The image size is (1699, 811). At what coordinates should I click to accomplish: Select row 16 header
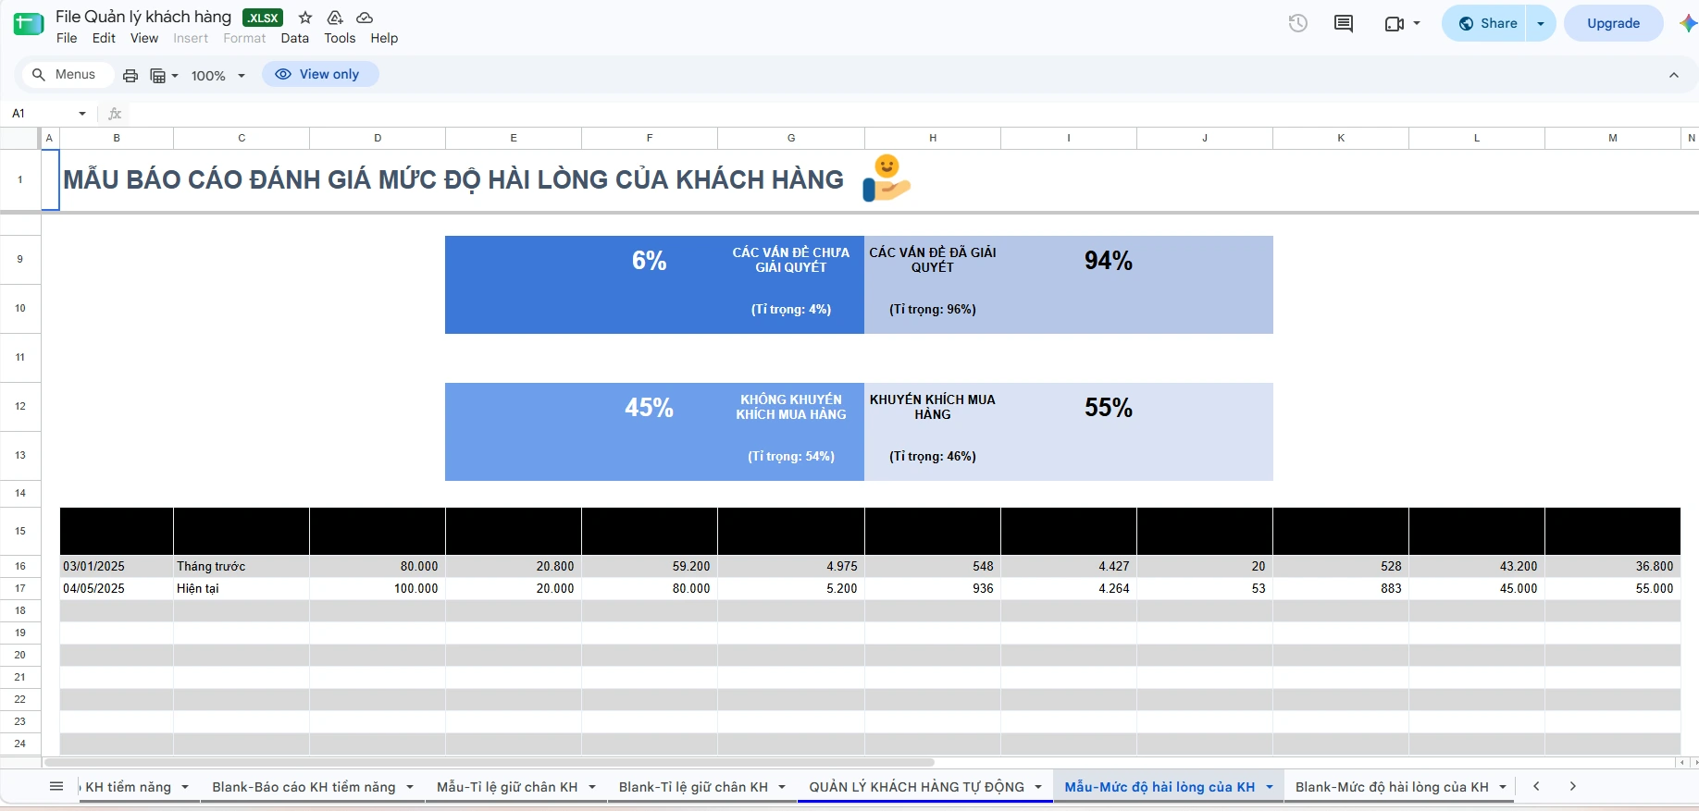pos(20,566)
